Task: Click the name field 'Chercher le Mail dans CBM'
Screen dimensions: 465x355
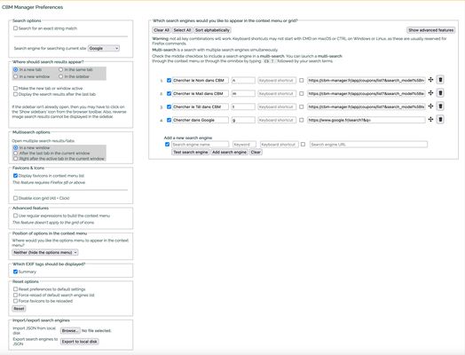Action: coord(201,94)
